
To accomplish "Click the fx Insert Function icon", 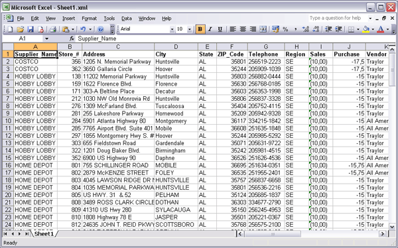I will [x=72, y=38].
